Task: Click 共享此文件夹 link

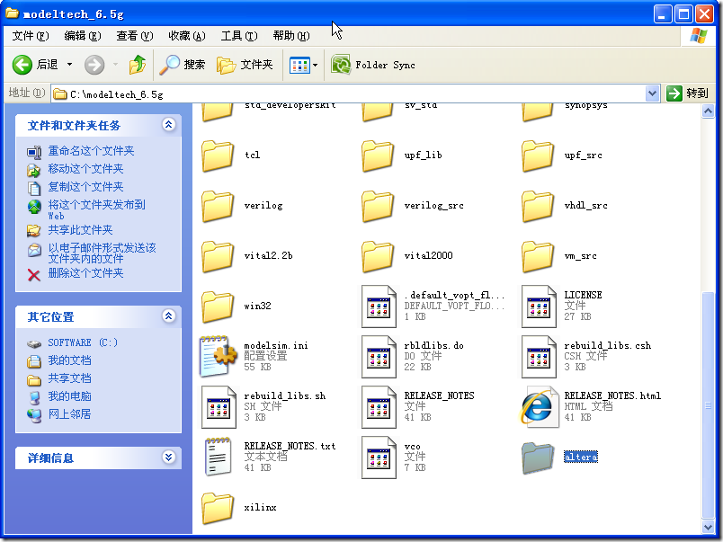Action: [x=80, y=230]
